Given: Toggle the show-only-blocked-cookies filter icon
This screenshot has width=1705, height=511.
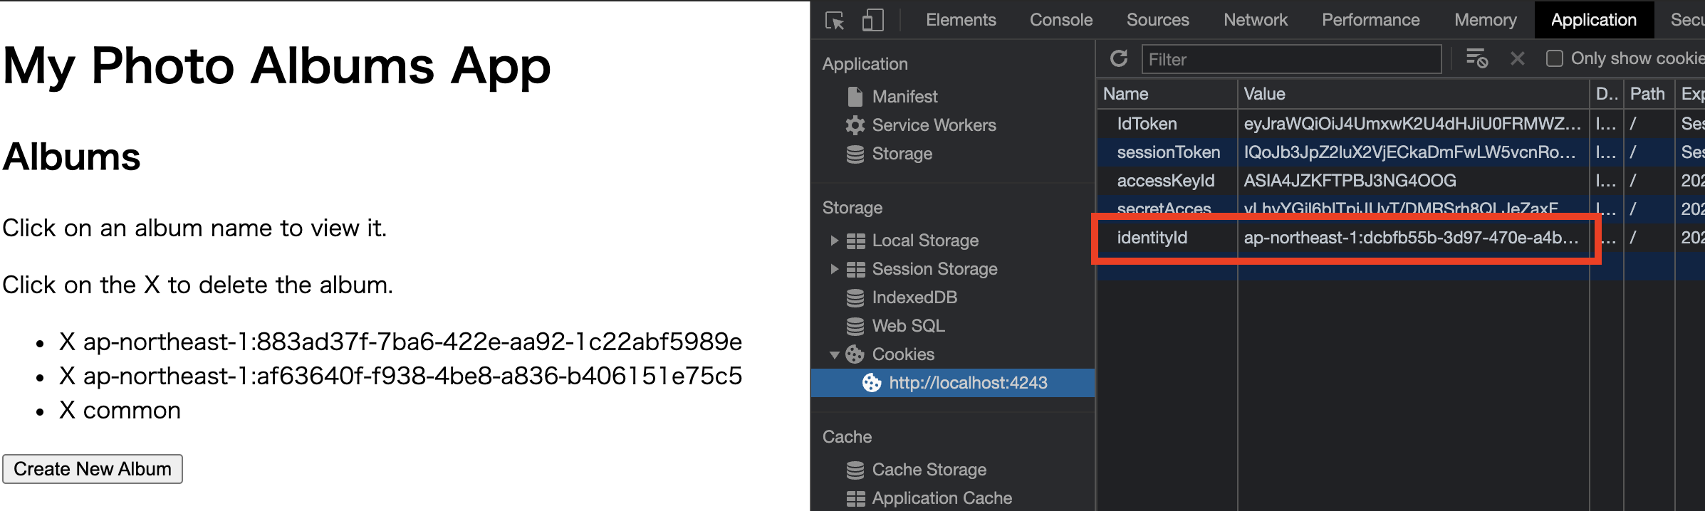Looking at the screenshot, I should (1478, 59).
